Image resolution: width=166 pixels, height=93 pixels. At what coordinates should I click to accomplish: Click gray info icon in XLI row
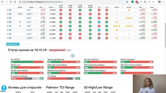[8, 10]
